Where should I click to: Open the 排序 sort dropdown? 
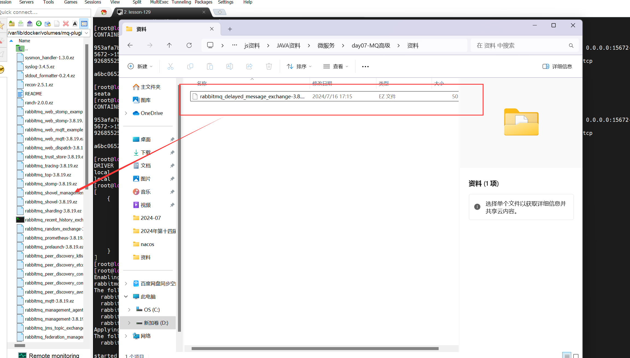(x=299, y=66)
